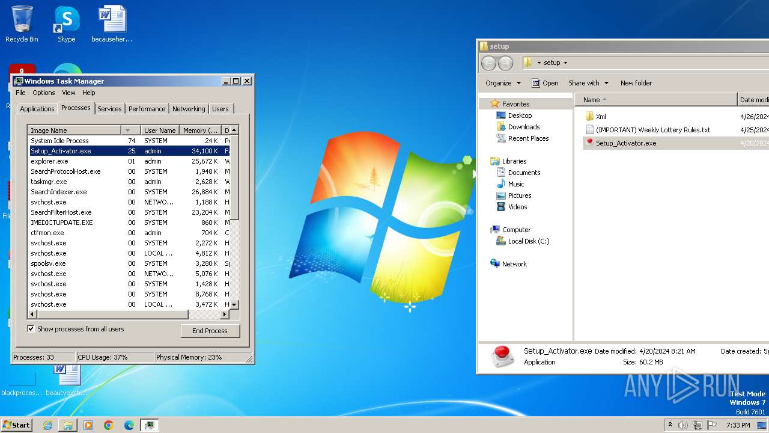This screenshot has width=769, height=433.
Task: Launch Microsoft Edge from taskbar
Action: click(x=129, y=425)
